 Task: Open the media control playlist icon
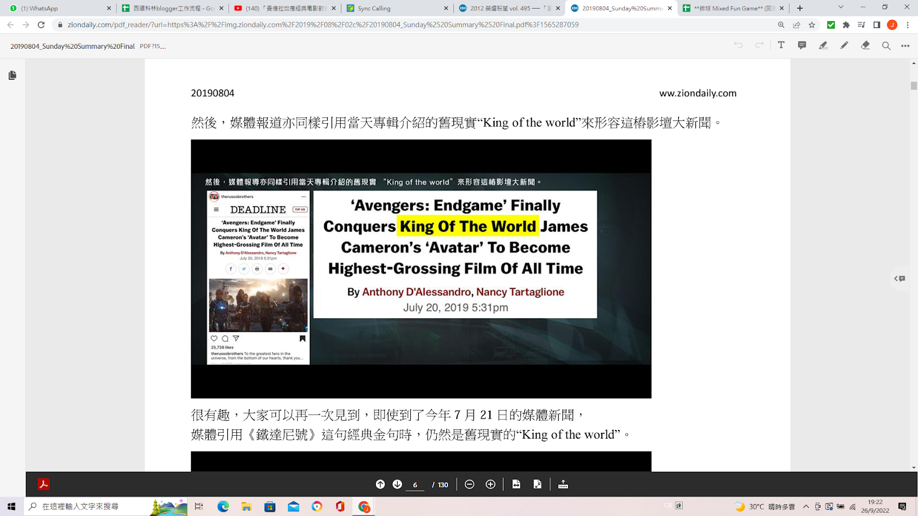[x=861, y=25]
